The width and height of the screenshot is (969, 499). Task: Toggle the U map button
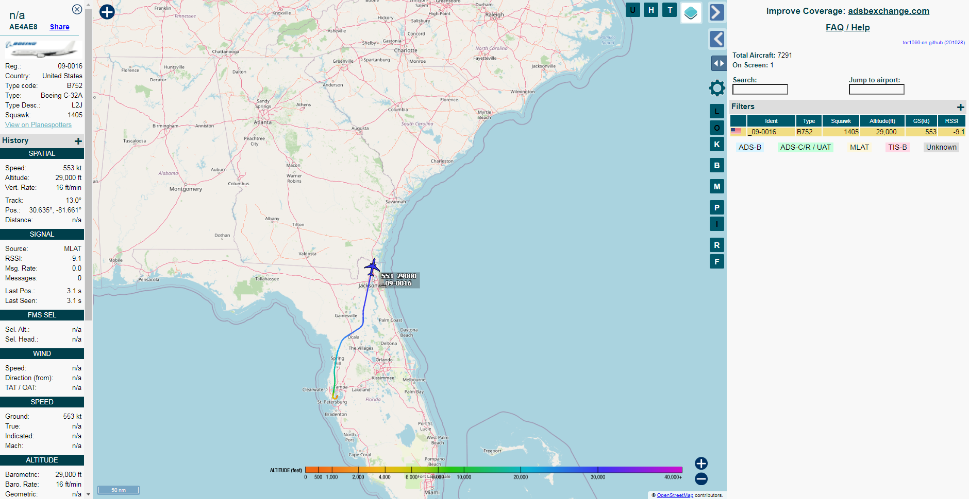(632, 10)
